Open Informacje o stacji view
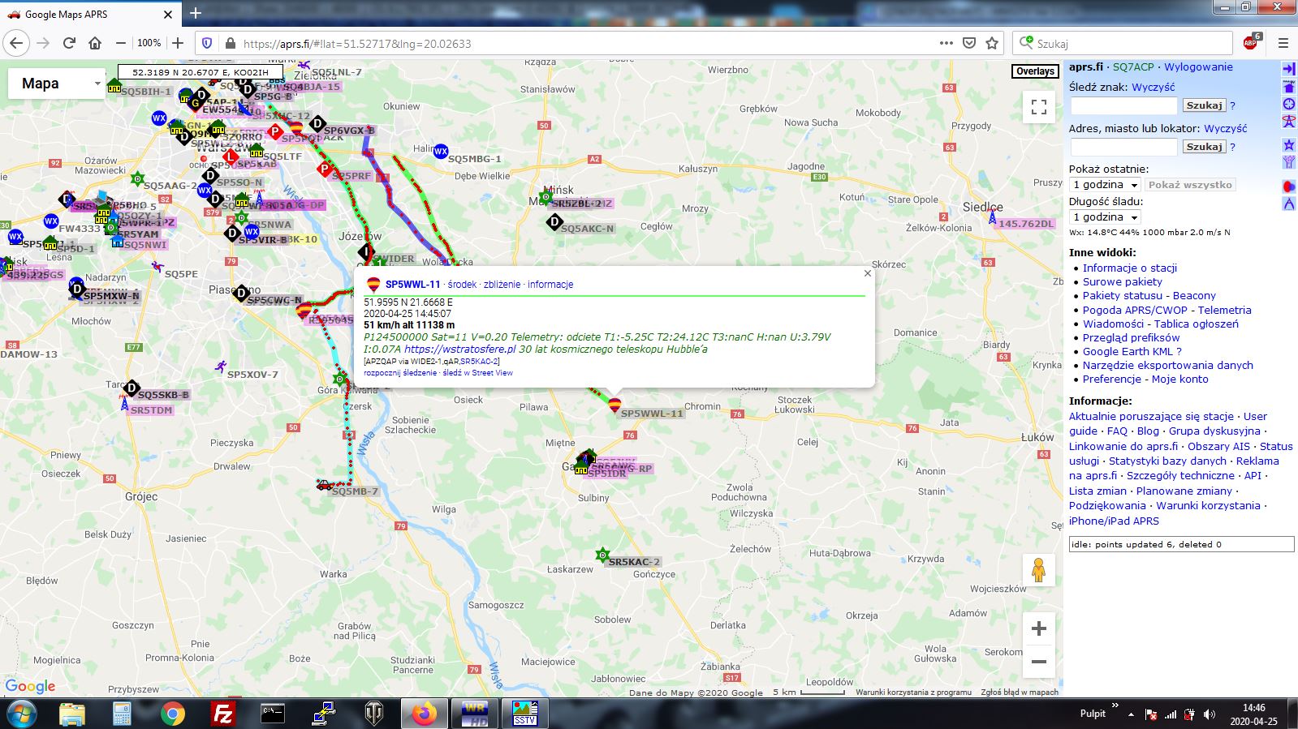1298x729 pixels. point(1129,268)
